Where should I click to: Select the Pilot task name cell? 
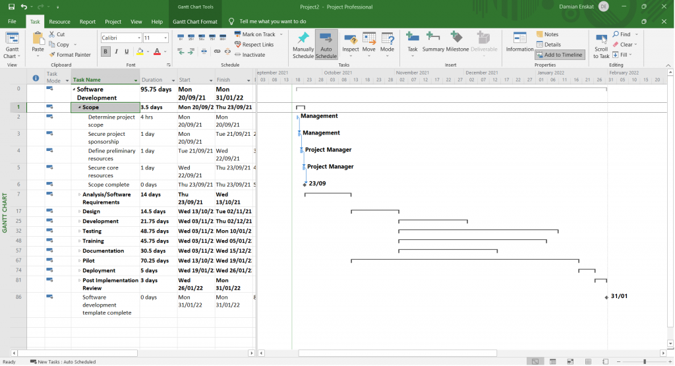click(x=105, y=261)
